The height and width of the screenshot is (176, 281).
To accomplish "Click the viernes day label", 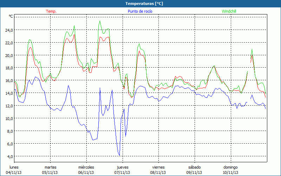I will (x=158, y=167).
